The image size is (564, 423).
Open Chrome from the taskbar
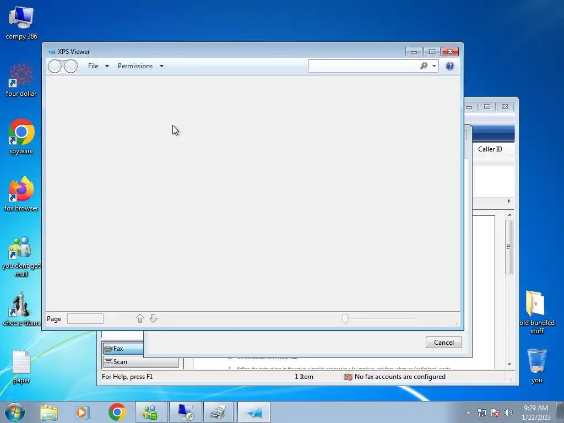tap(117, 412)
